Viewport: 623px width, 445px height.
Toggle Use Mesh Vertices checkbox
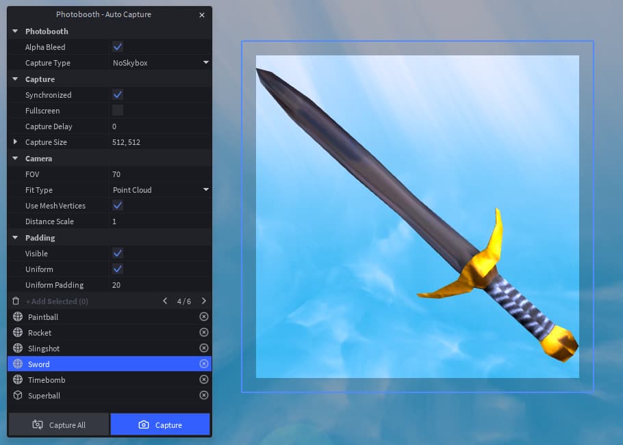click(x=118, y=206)
